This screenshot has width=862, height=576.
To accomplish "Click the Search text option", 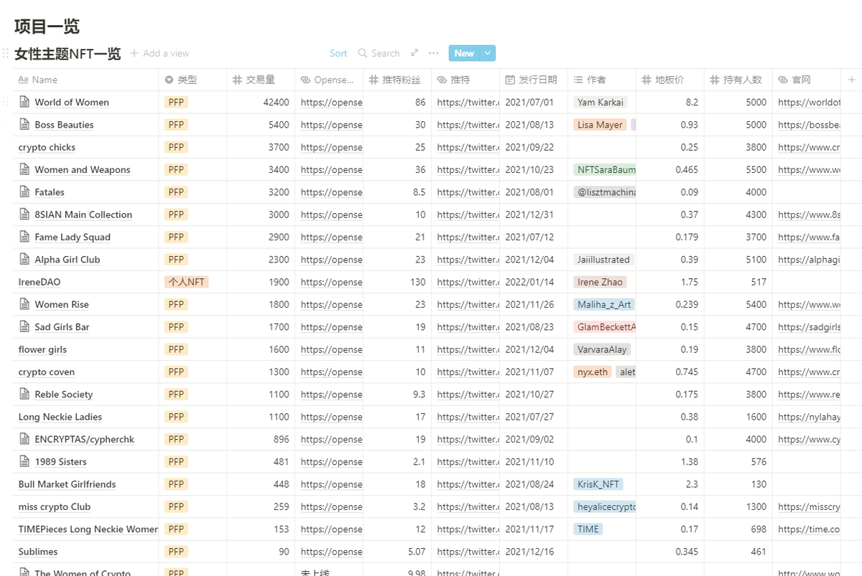I will coord(385,53).
